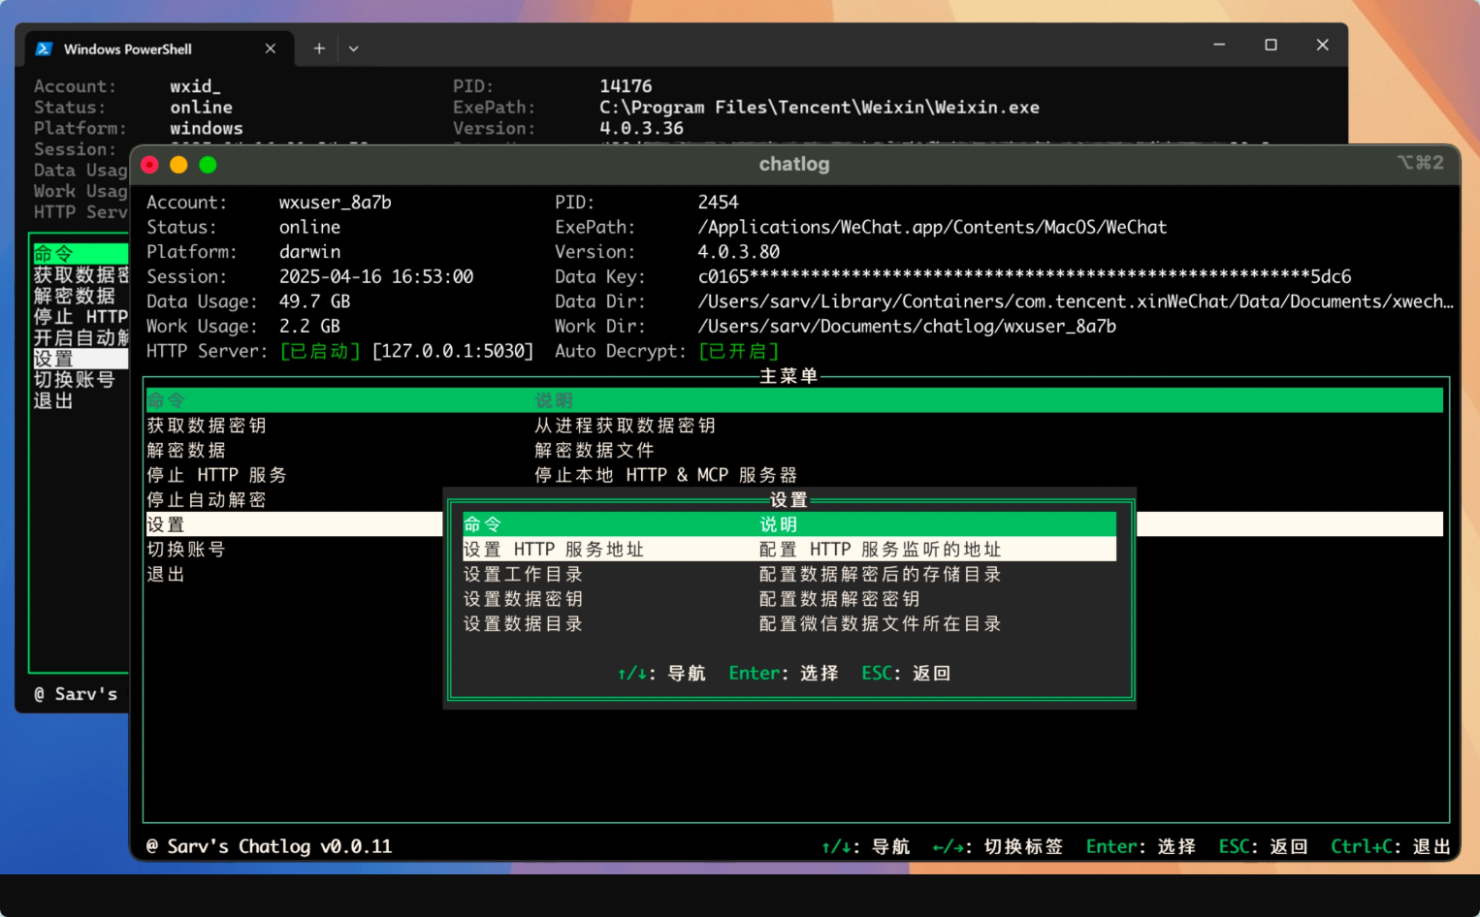Viewport: 1480px width, 917px height.
Task: Click description 配置数据解密后的存储目录
Action: [x=880, y=575]
